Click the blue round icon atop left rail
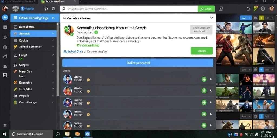The width and height of the screenshot is (277, 138). tap(5, 18)
